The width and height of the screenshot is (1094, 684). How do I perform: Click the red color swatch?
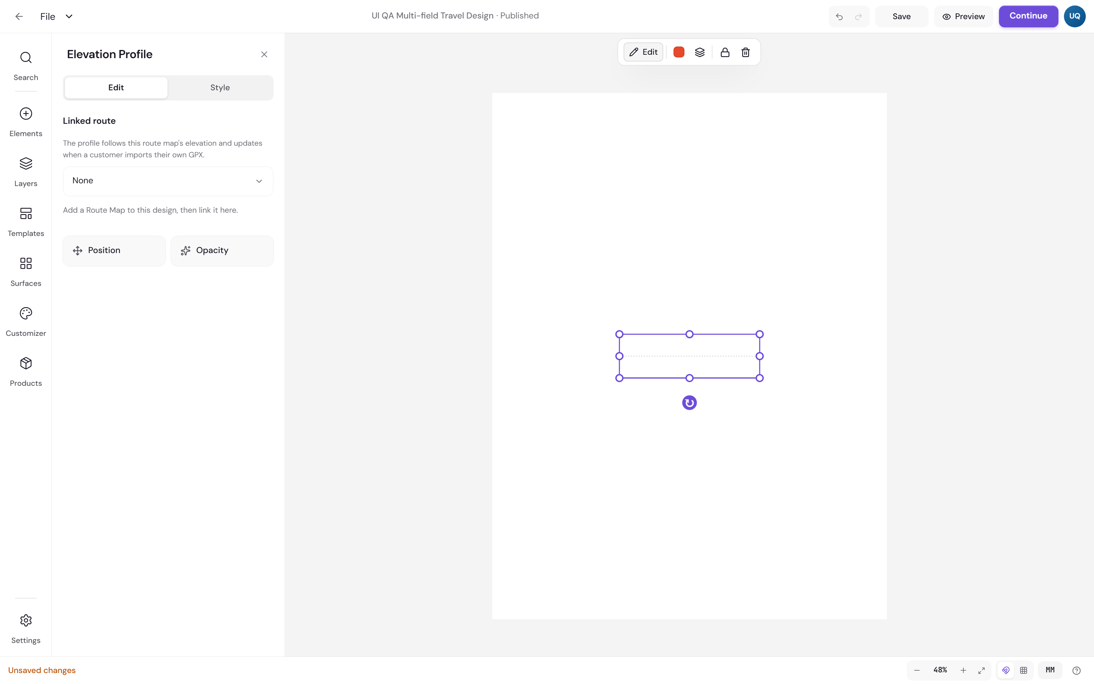tap(679, 52)
